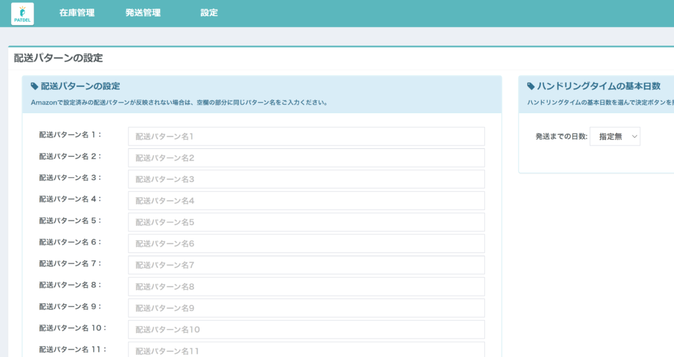Click the 発送までの日数 label text
This screenshot has width=674, height=357.
pos(561,137)
